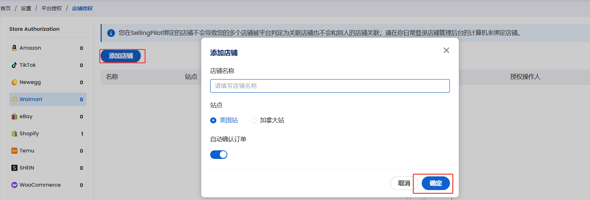Toggle the 自动确认订单 switch off
Image resolution: width=590 pixels, height=200 pixels.
click(219, 155)
